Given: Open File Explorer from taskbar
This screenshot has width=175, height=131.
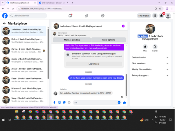Looking at the screenshot, I should pyautogui.click(x=17, y=111).
